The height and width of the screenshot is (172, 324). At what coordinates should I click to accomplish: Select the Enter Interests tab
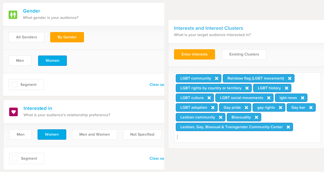click(x=194, y=54)
